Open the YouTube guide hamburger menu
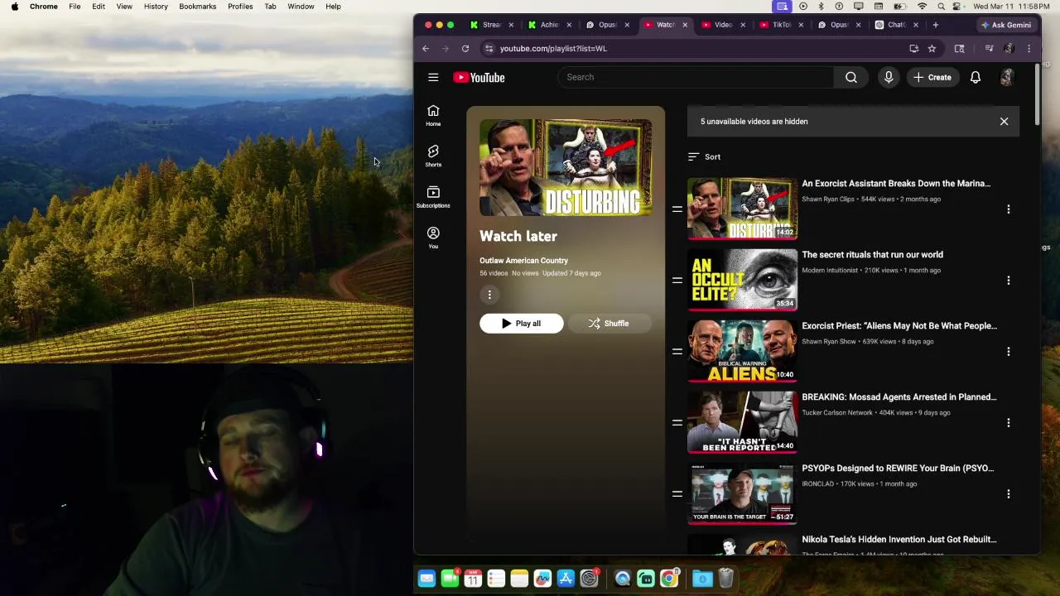 pos(433,77)
